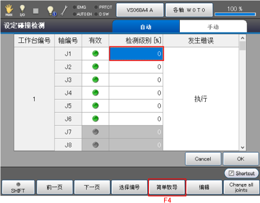This screenshot has height=203, width=260.
Task: Click the scrollbar down arrow
Action: [x=243, y=148]
